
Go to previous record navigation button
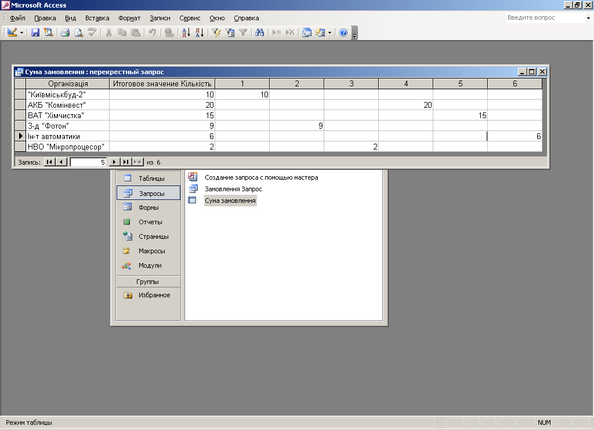click(x=61, y=162)
